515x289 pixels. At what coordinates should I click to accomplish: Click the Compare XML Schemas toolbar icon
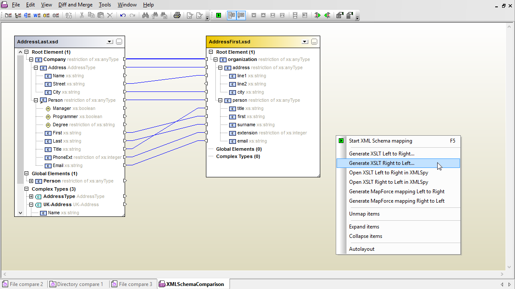(x=27, y=15)
